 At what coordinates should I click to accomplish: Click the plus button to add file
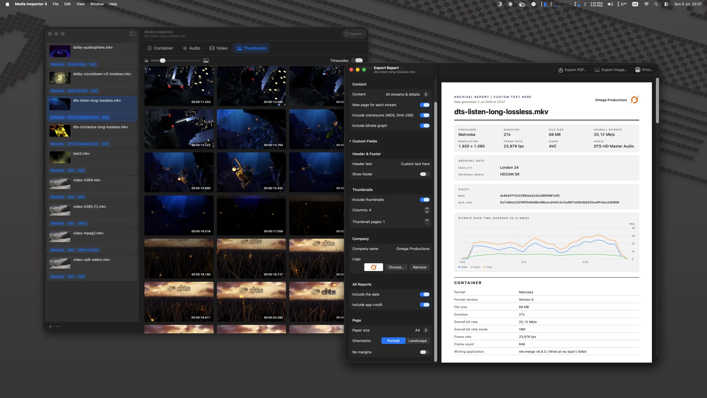(x=51, y=326)
